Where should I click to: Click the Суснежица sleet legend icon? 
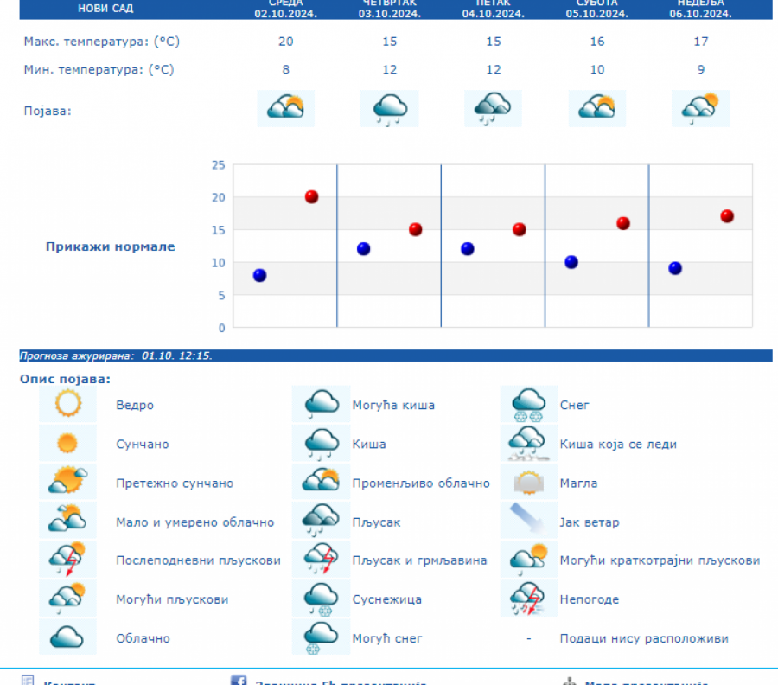(x=321, y=599)
